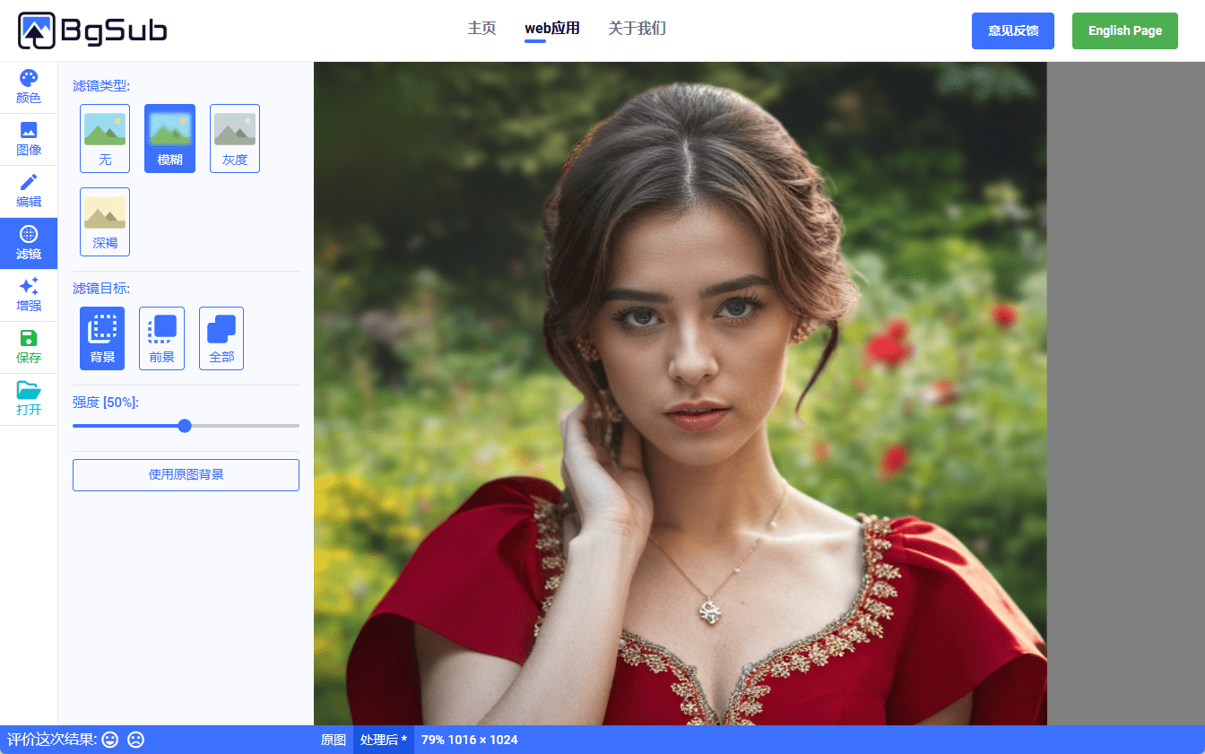Select the 无 (none) filter type
This screenshot has height=754, width=1205.
pyautogui.click(x=105, y=138)
